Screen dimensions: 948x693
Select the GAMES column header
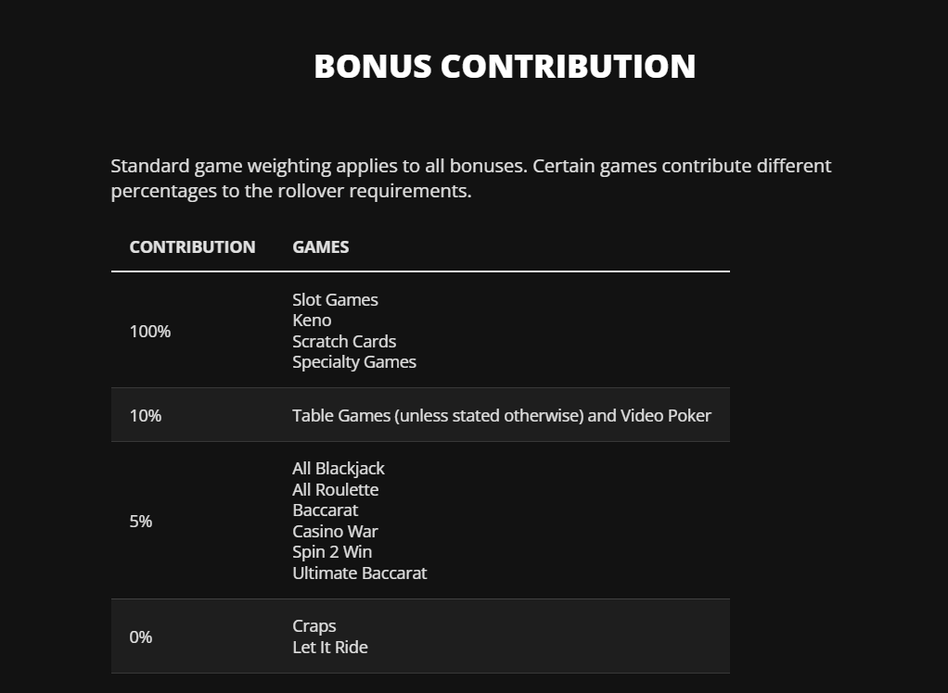(x=321, y=247)
